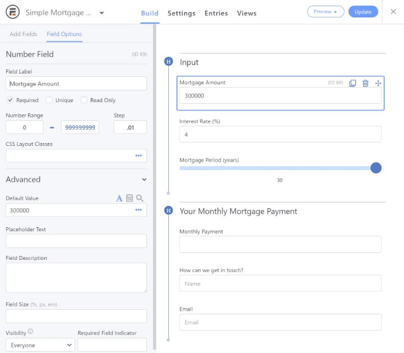Click the Mortgage Period (years) label
The height and width of the screenshot is (353, 404).
point(209,160)
